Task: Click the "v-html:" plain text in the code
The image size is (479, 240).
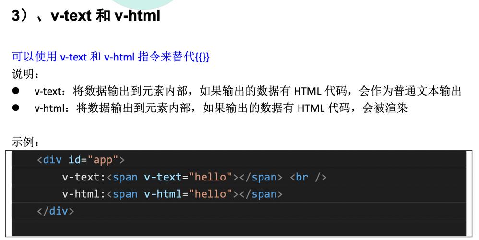Action: (x=84, y=194)
